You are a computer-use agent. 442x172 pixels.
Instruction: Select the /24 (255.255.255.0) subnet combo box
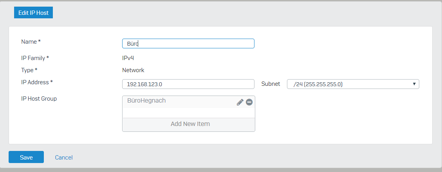[353, 84]
